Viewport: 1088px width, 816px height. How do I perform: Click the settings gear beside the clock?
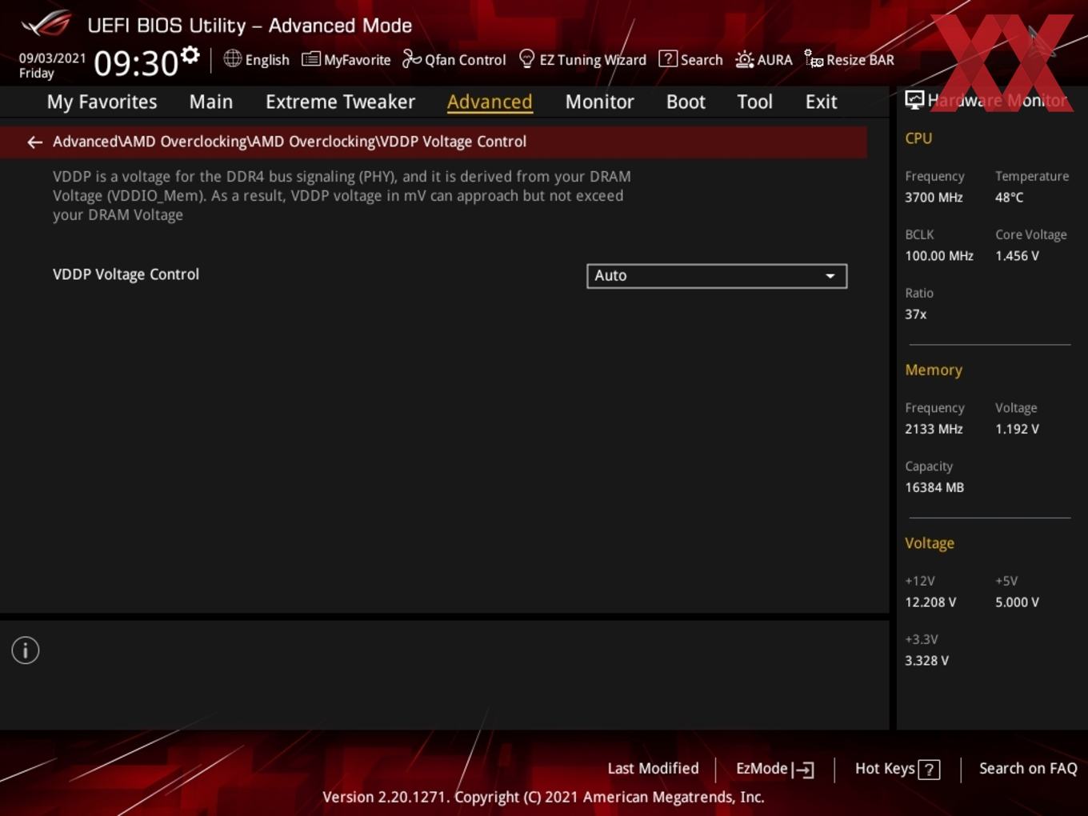tap(190, 54)
